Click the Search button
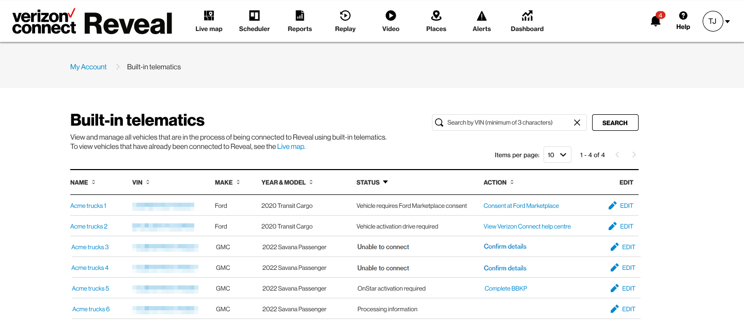 pyautogui.click(x=615, y=123)
